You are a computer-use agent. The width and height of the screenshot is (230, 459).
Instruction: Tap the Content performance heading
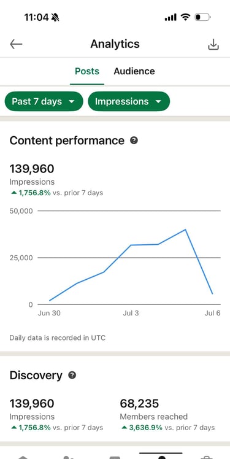(x=67, y=141)
